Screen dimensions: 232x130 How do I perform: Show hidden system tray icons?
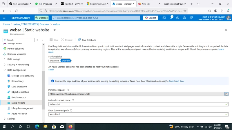pos(198,127)
